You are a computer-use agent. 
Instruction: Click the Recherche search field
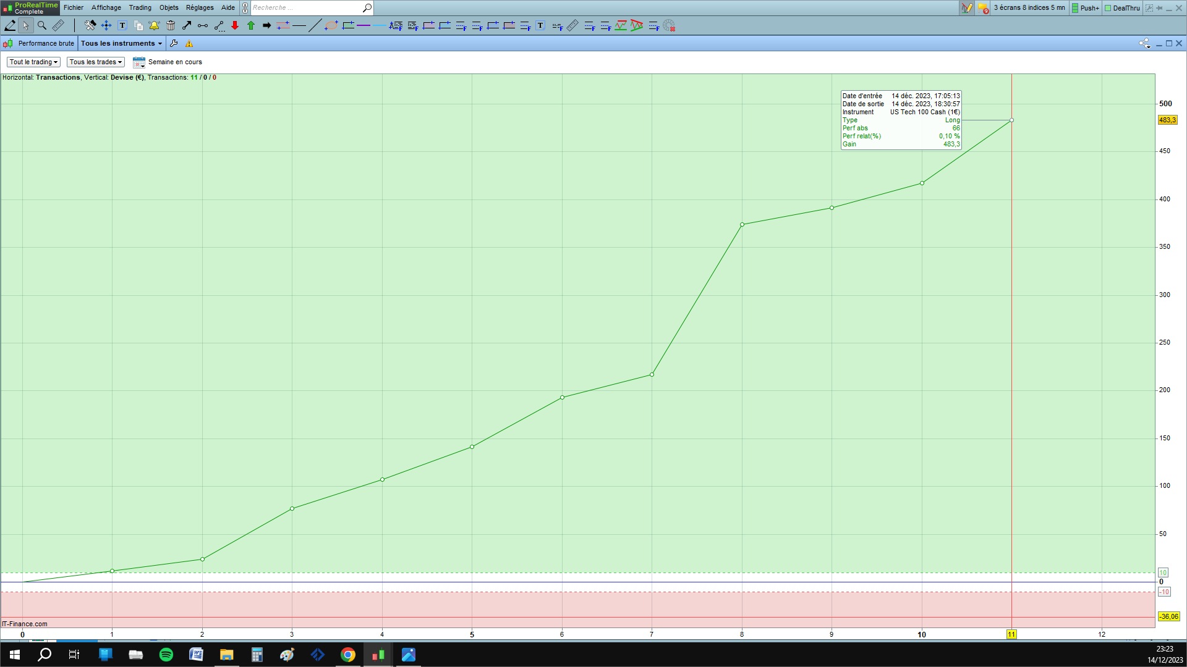[306, 7]
